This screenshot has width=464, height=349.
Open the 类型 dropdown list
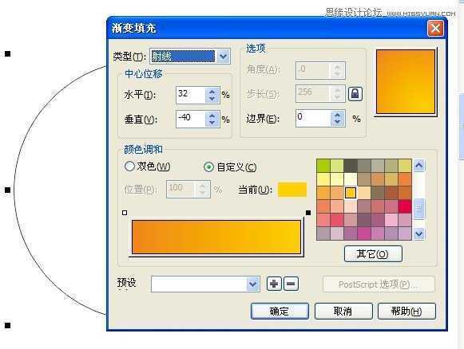pos(224,56)
